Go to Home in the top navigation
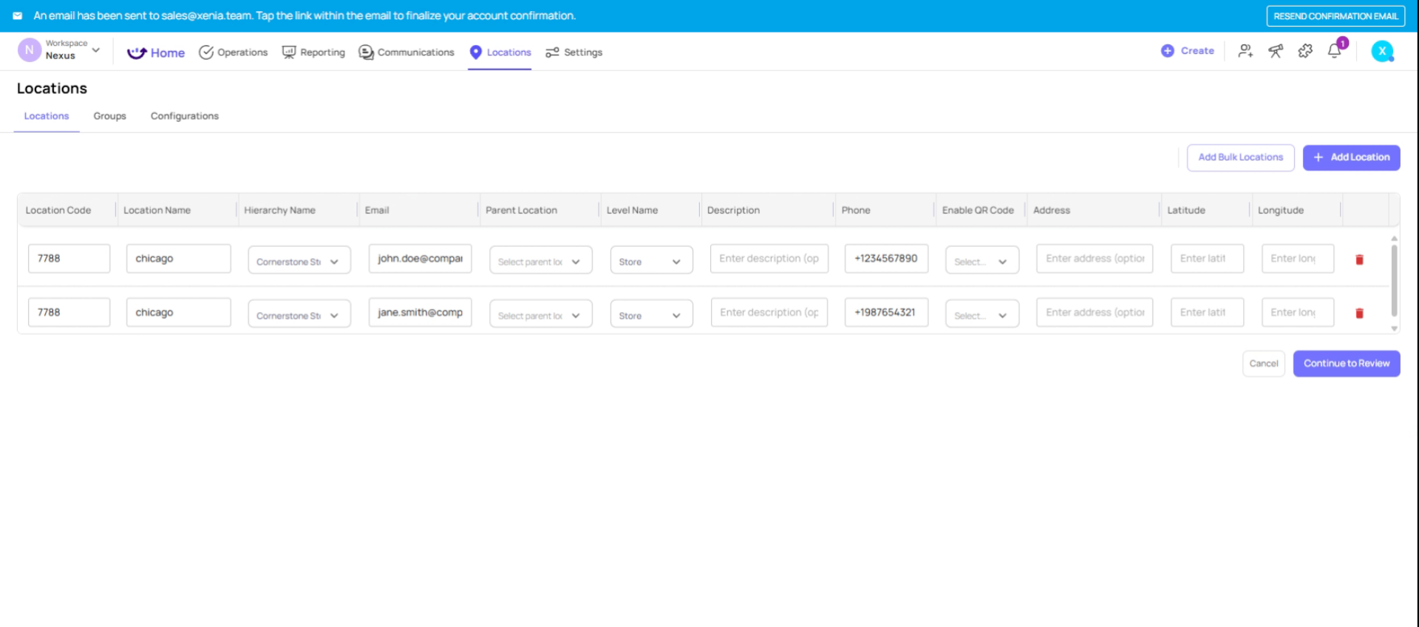1419x627 pixels. 156,52
